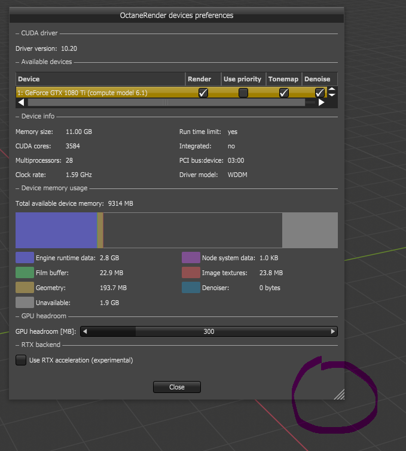
Task: Click the Multiprocessors value 28
Action: [69, 160]
